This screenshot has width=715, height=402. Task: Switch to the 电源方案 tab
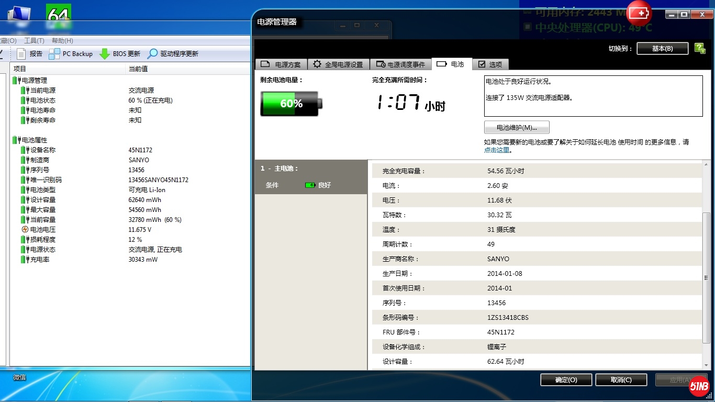[281, 64]
